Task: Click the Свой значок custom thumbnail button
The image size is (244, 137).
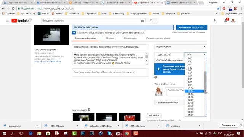Action: point(153,115)
